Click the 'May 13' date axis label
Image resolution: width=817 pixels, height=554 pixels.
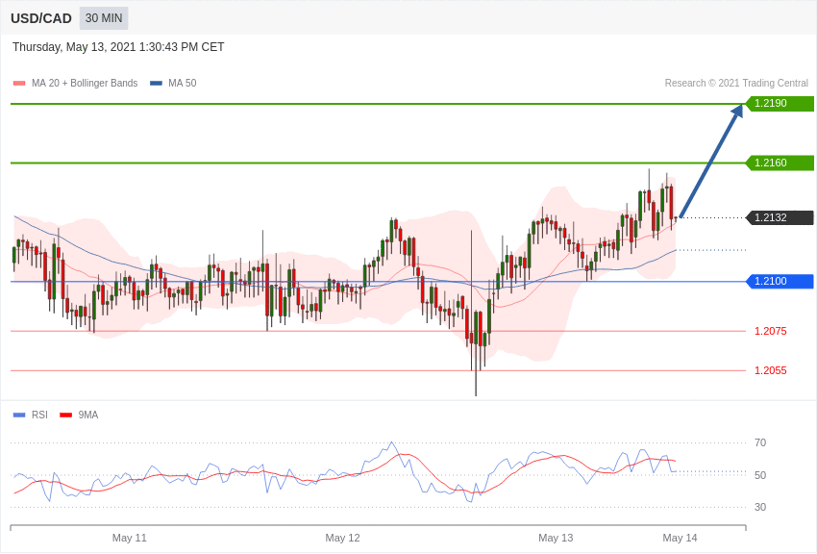[x=556, y=538]
